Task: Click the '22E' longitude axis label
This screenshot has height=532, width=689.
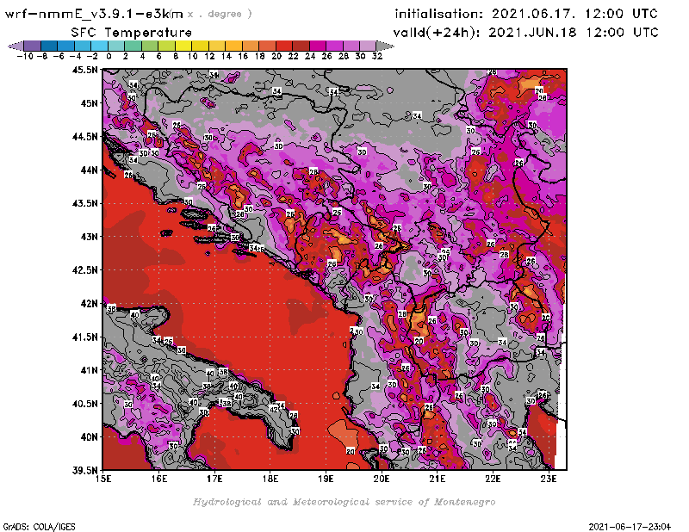Action: (493, 479)
